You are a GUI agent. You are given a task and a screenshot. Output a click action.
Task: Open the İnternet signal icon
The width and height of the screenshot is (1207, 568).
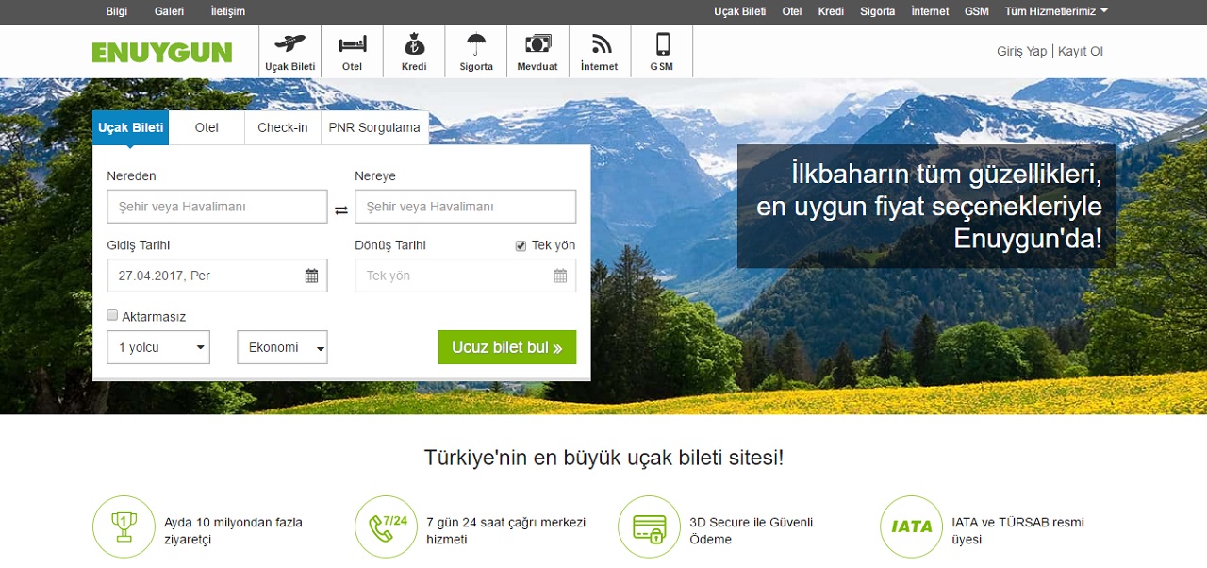600,44
